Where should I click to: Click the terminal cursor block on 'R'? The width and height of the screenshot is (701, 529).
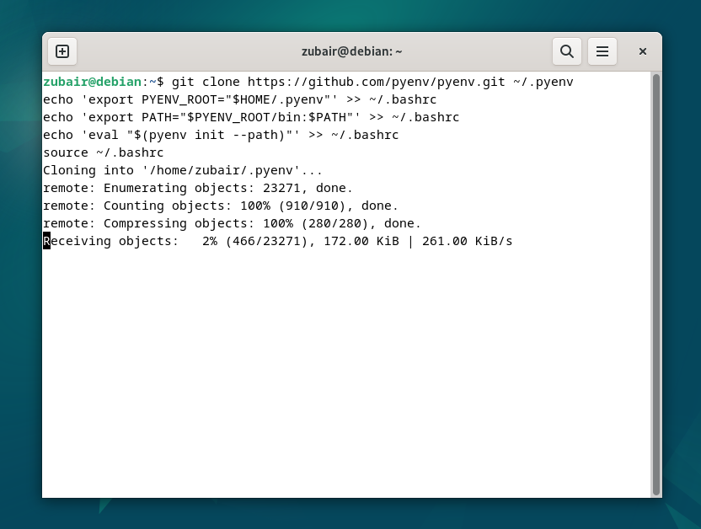coord(46,241)
